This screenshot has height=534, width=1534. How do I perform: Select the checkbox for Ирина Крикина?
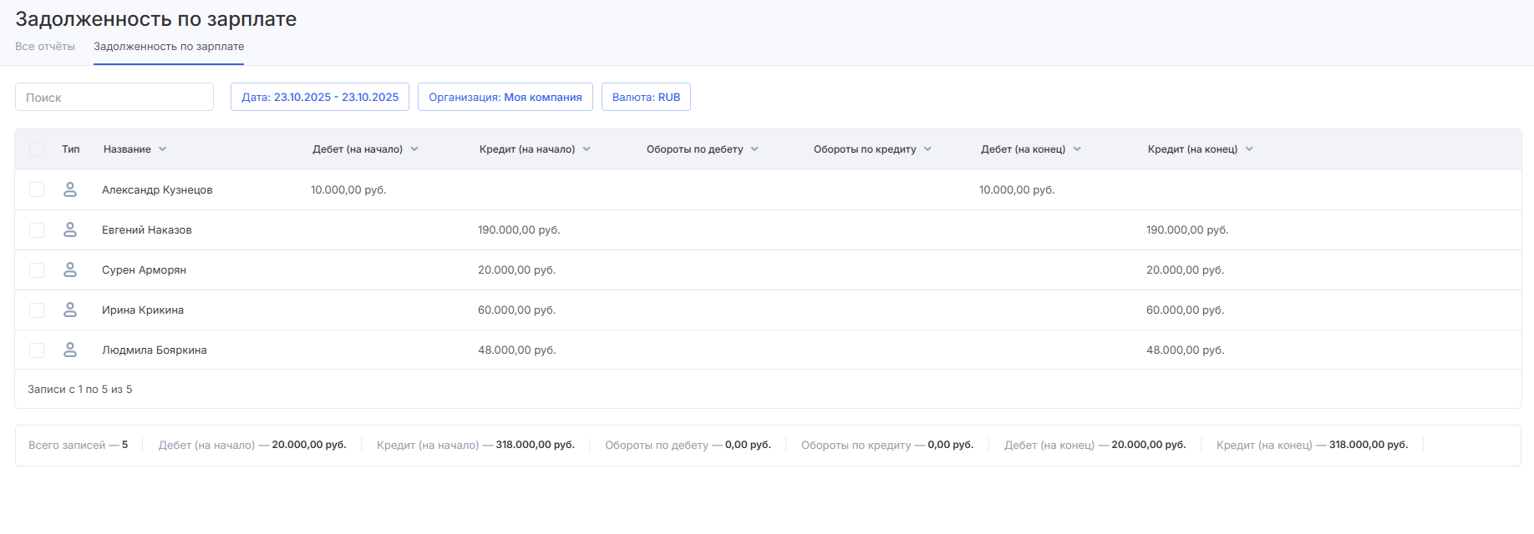[x=37, y=310]
